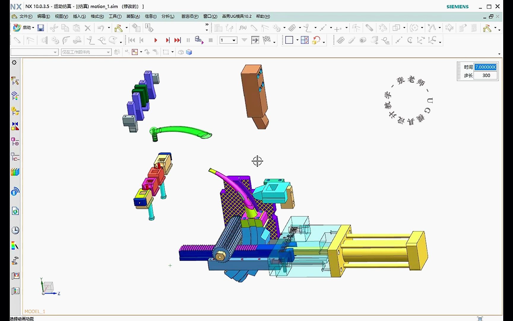Toggle the selection highlight filter button
513x321 pixels.
135,52
